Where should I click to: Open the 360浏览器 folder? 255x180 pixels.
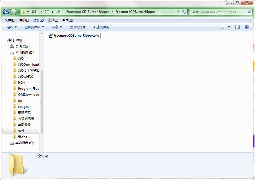pos(23,76)
